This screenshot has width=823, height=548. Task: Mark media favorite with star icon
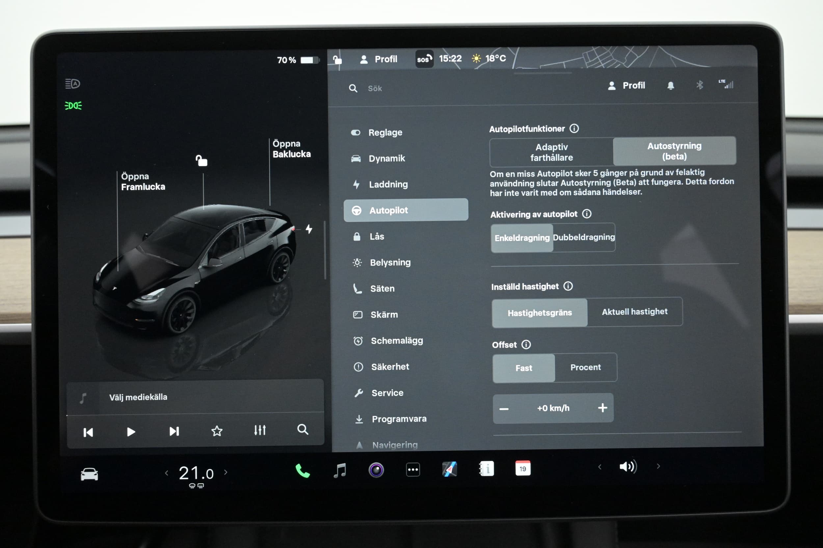tap(217, 431)
